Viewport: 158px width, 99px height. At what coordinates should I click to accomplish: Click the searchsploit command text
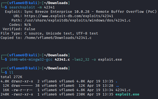(x=22, y=7)
